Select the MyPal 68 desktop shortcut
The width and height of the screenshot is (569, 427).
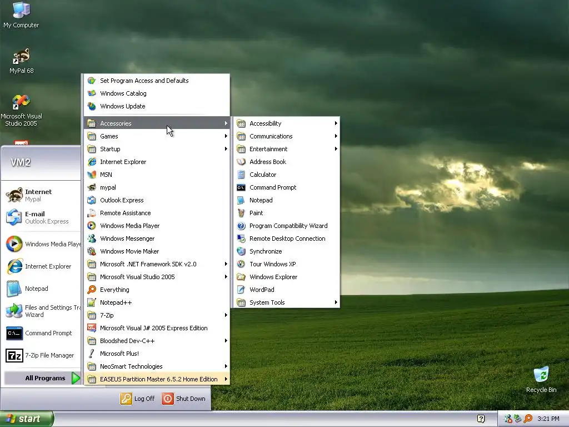[21, 61]
